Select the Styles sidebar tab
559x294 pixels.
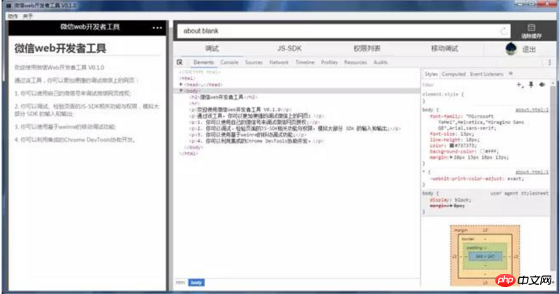tap(431, 74)
